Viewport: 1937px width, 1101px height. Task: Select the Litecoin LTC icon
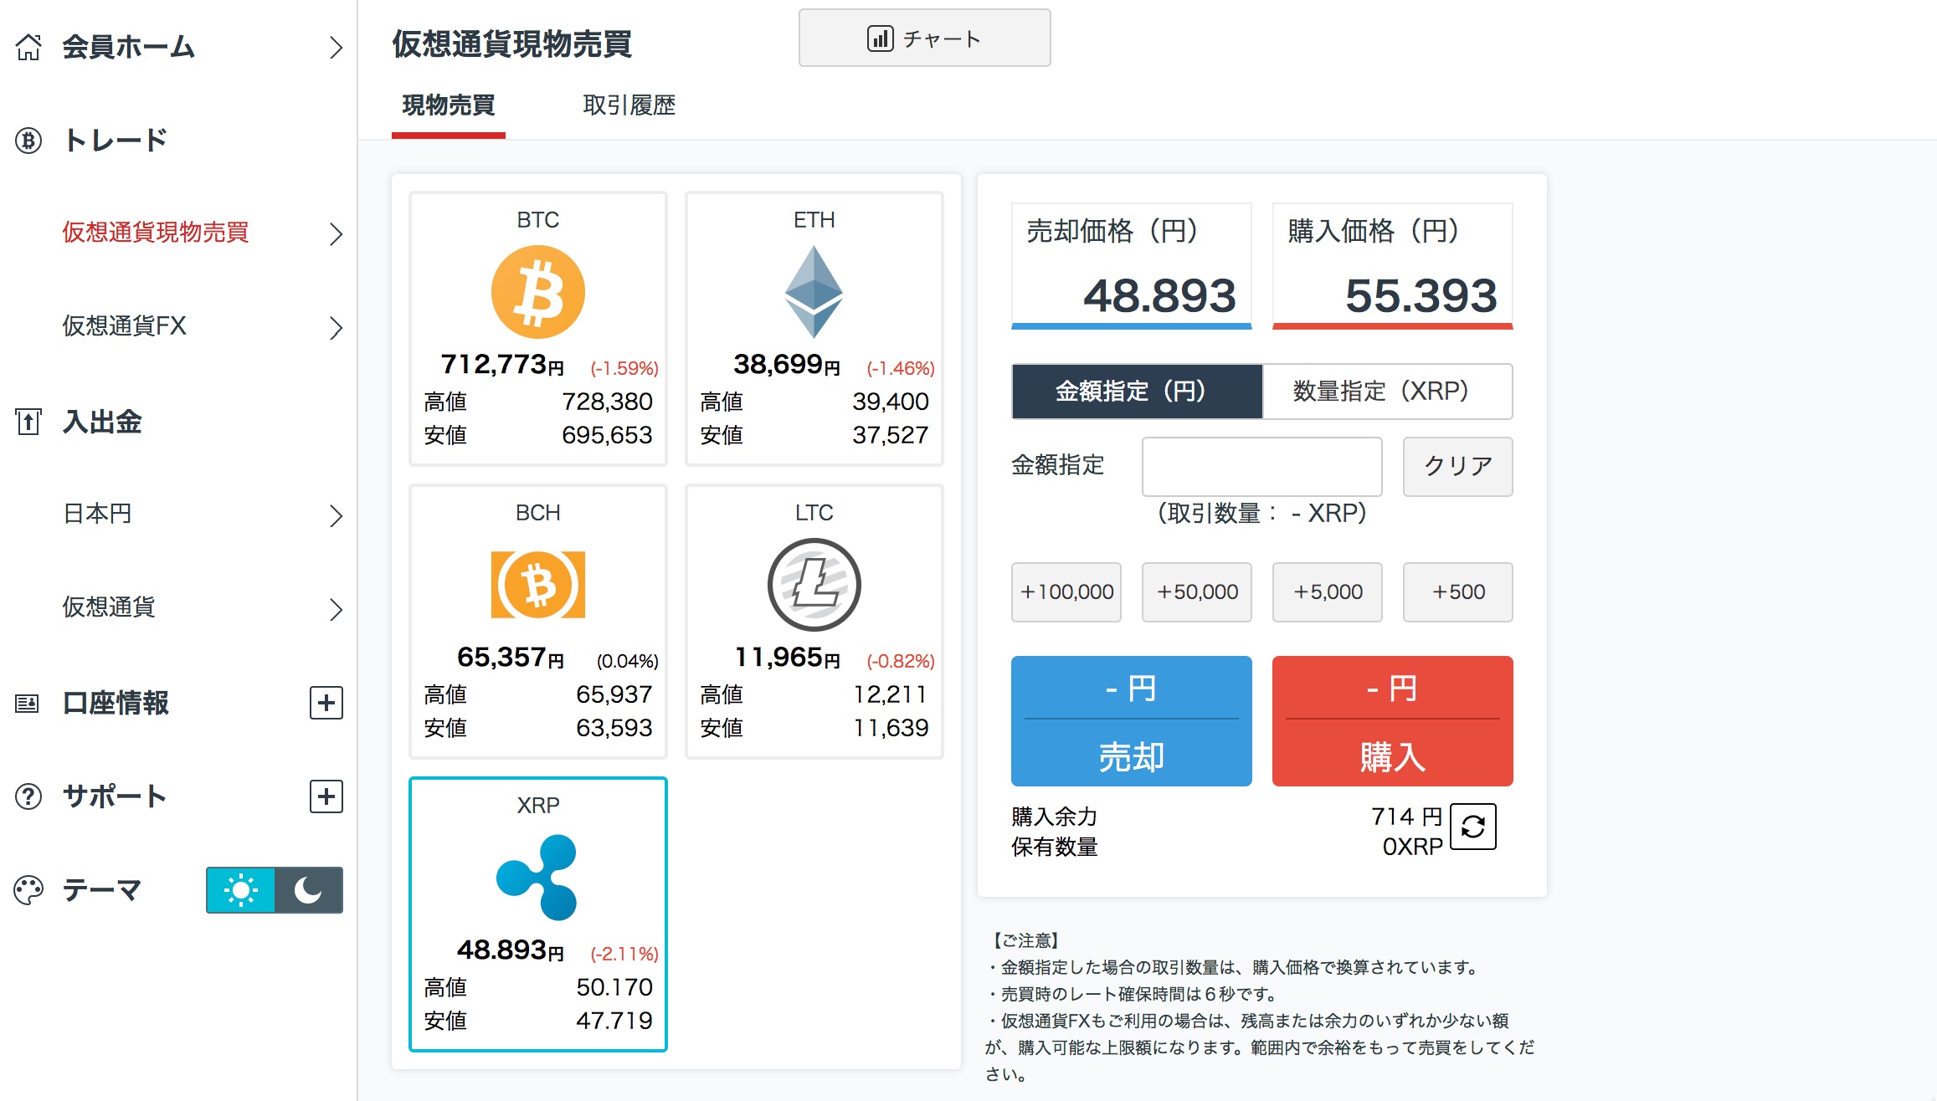pos(814,584)
